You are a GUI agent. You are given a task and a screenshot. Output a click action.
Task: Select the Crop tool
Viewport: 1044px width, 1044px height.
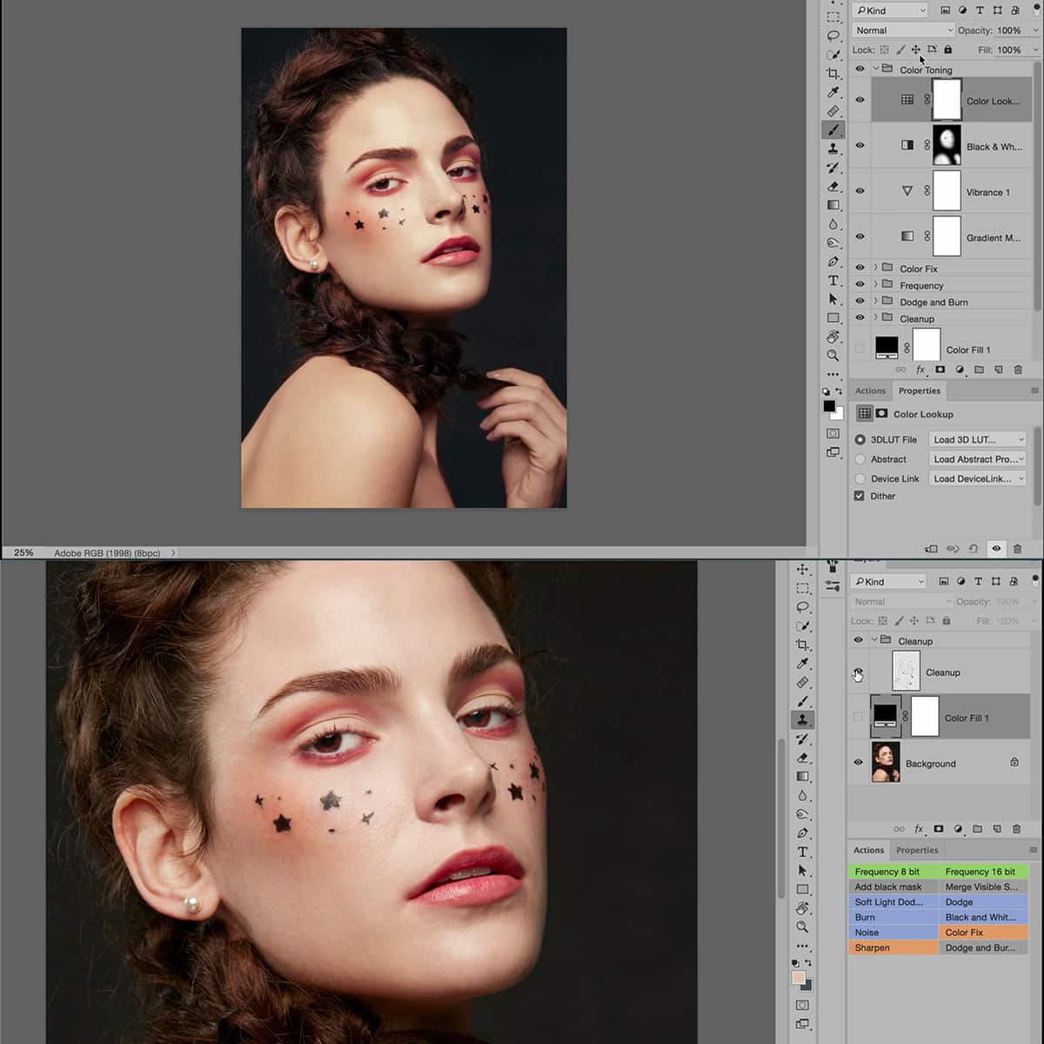[x=833, y=74]
